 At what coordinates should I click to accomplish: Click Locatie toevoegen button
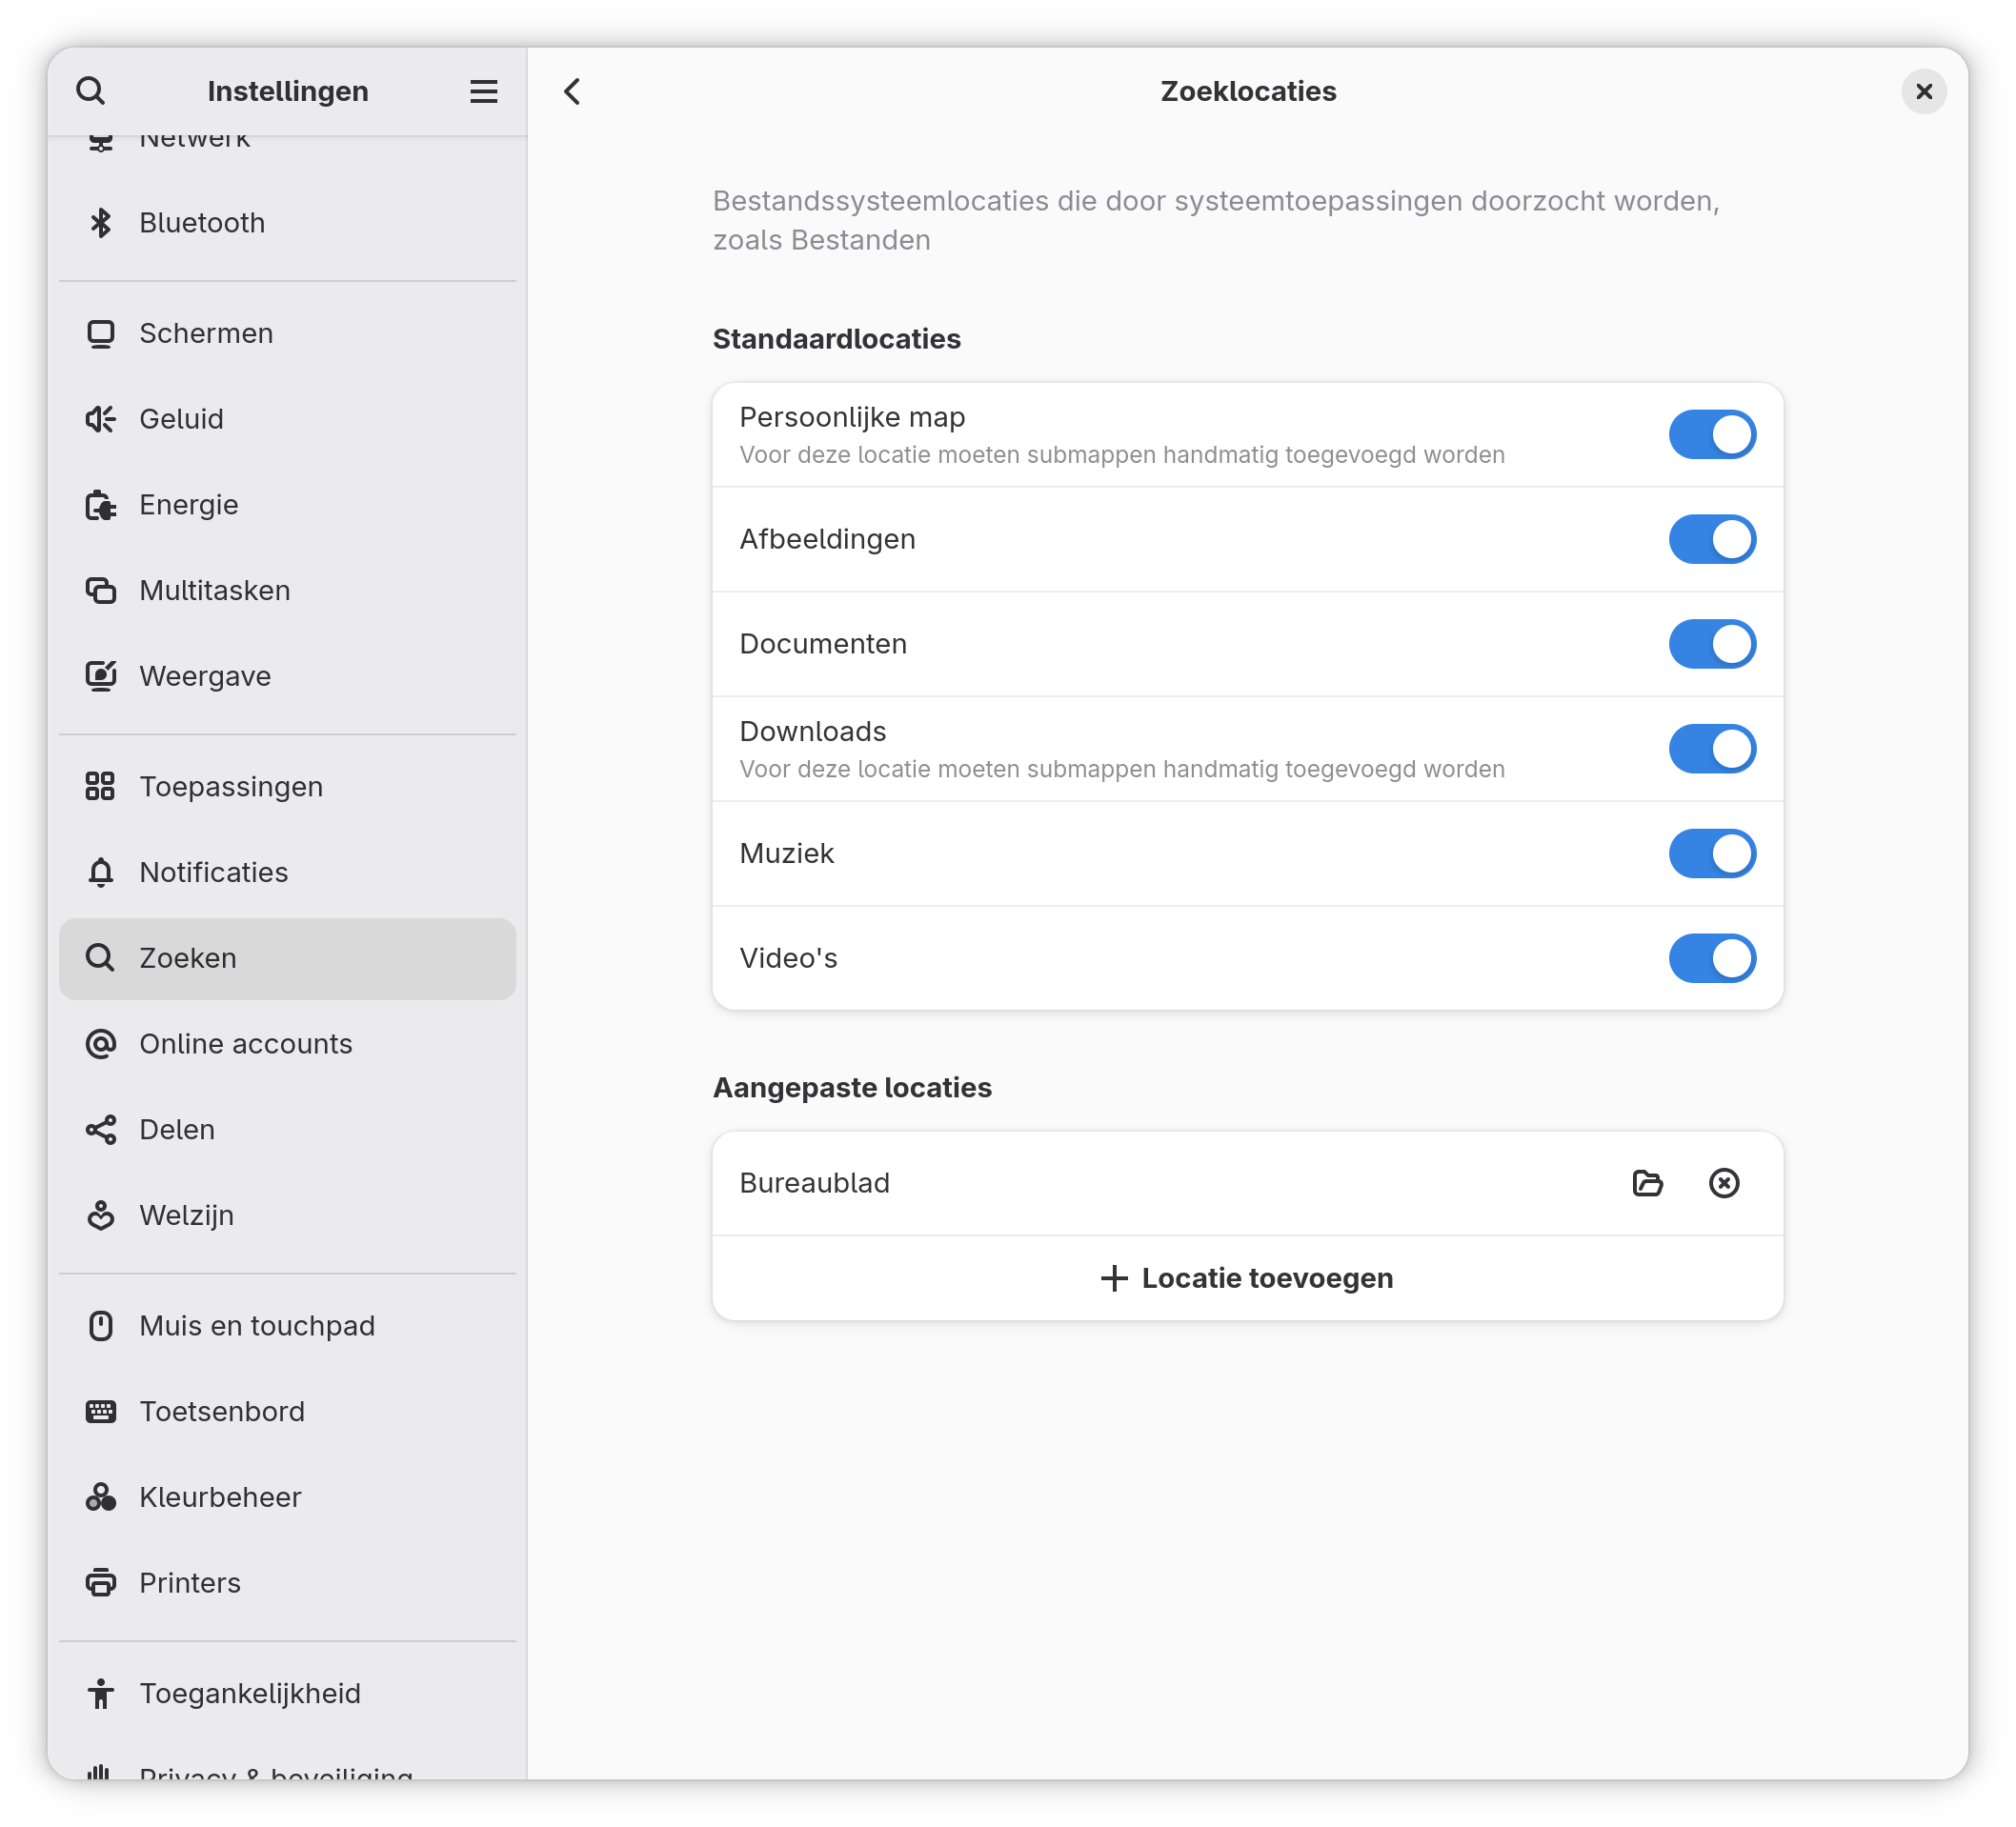(1247, 1278)
